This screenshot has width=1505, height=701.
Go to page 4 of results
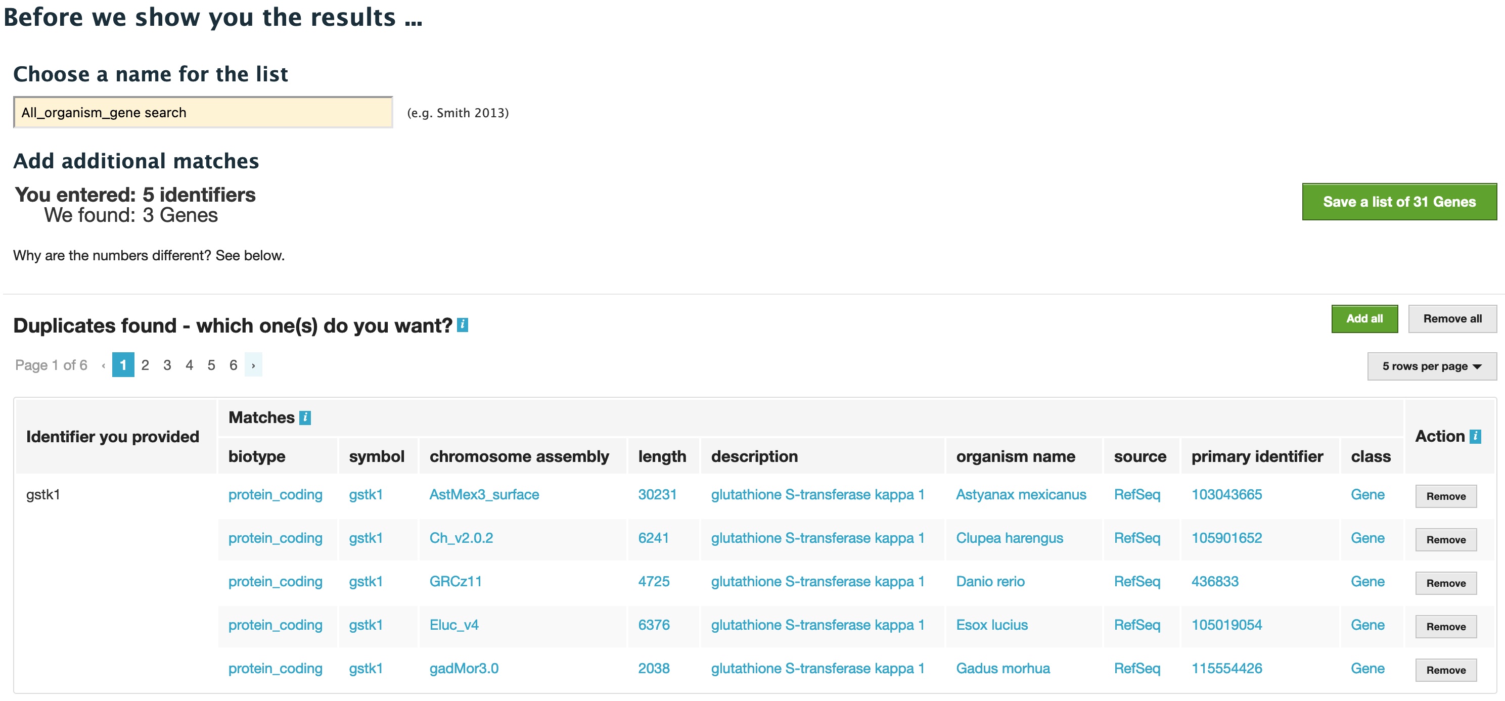[x=189, y=365]
